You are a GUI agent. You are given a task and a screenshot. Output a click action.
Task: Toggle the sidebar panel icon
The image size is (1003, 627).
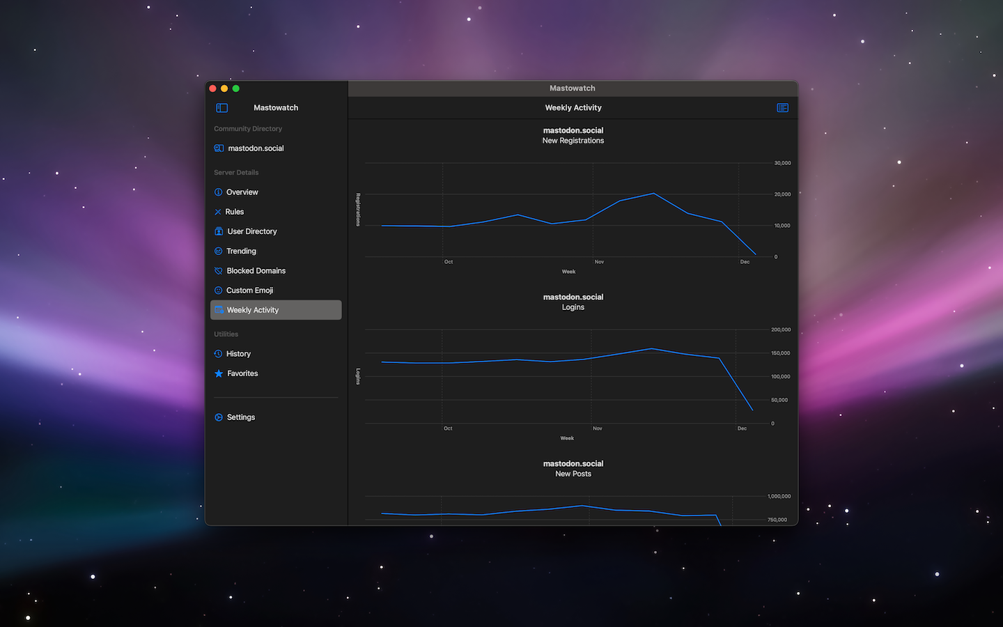tap(221, 108)
